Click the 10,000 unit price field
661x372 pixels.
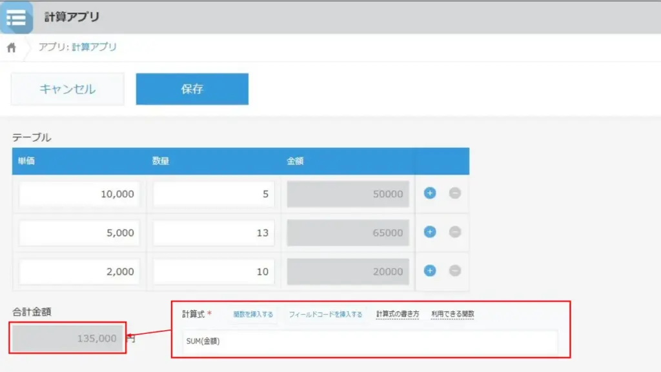pos(78,193)
